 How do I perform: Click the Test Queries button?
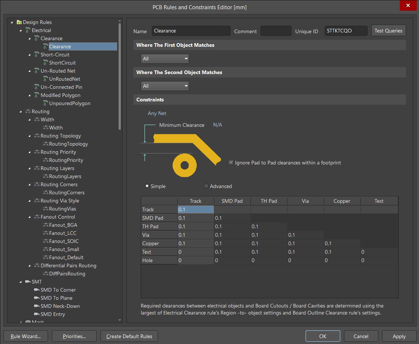[388, 31]
